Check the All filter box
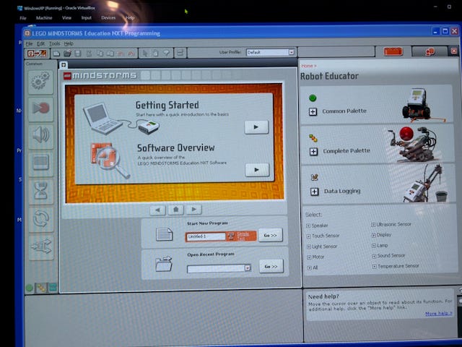The image size is (462, 347). coord(310,268)
